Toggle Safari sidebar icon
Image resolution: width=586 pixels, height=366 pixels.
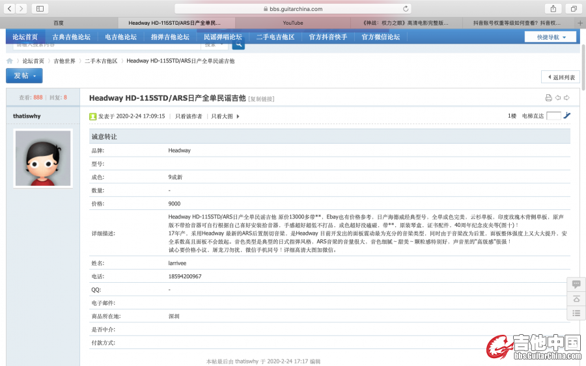click(x=40, y=8)
